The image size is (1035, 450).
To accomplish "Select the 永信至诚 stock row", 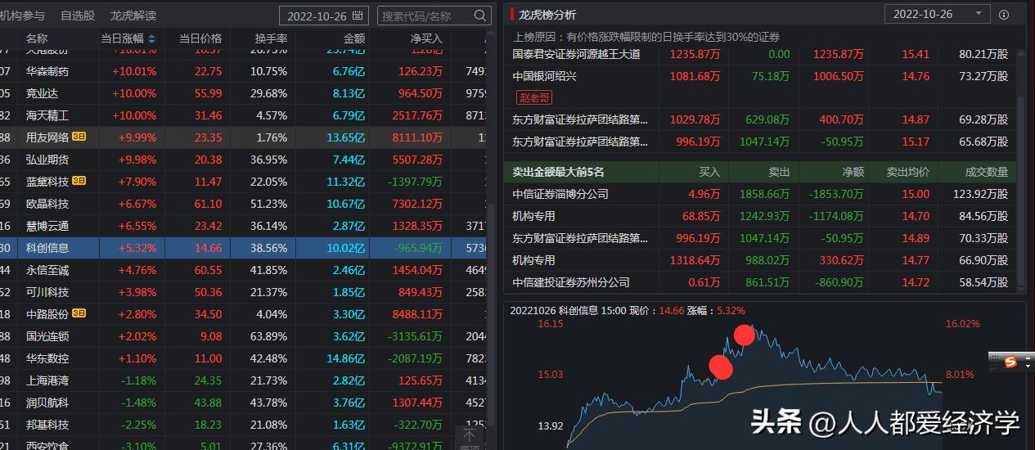I will [244, 270].
